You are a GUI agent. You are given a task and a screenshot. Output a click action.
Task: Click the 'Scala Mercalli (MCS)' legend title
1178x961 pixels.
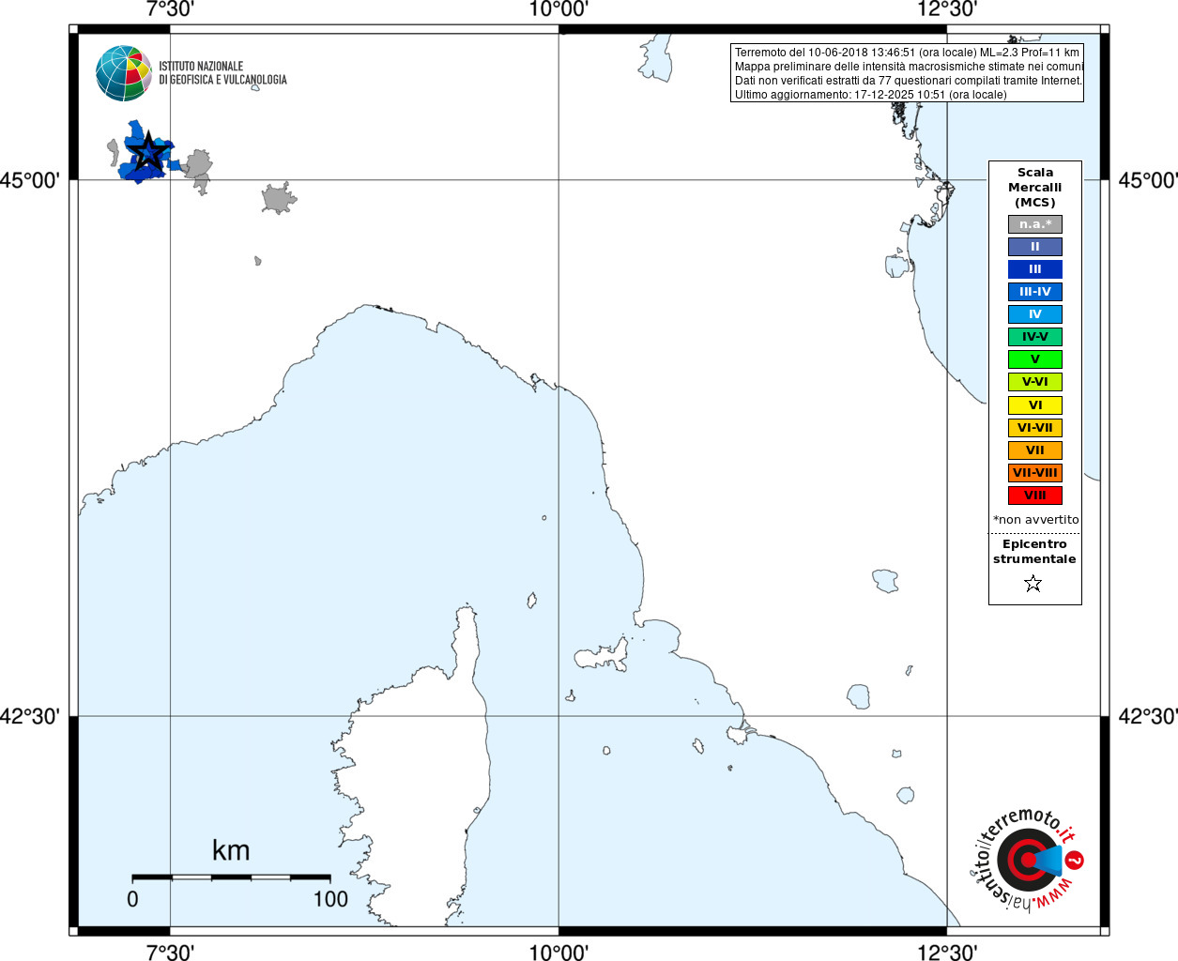(1035, 187)
